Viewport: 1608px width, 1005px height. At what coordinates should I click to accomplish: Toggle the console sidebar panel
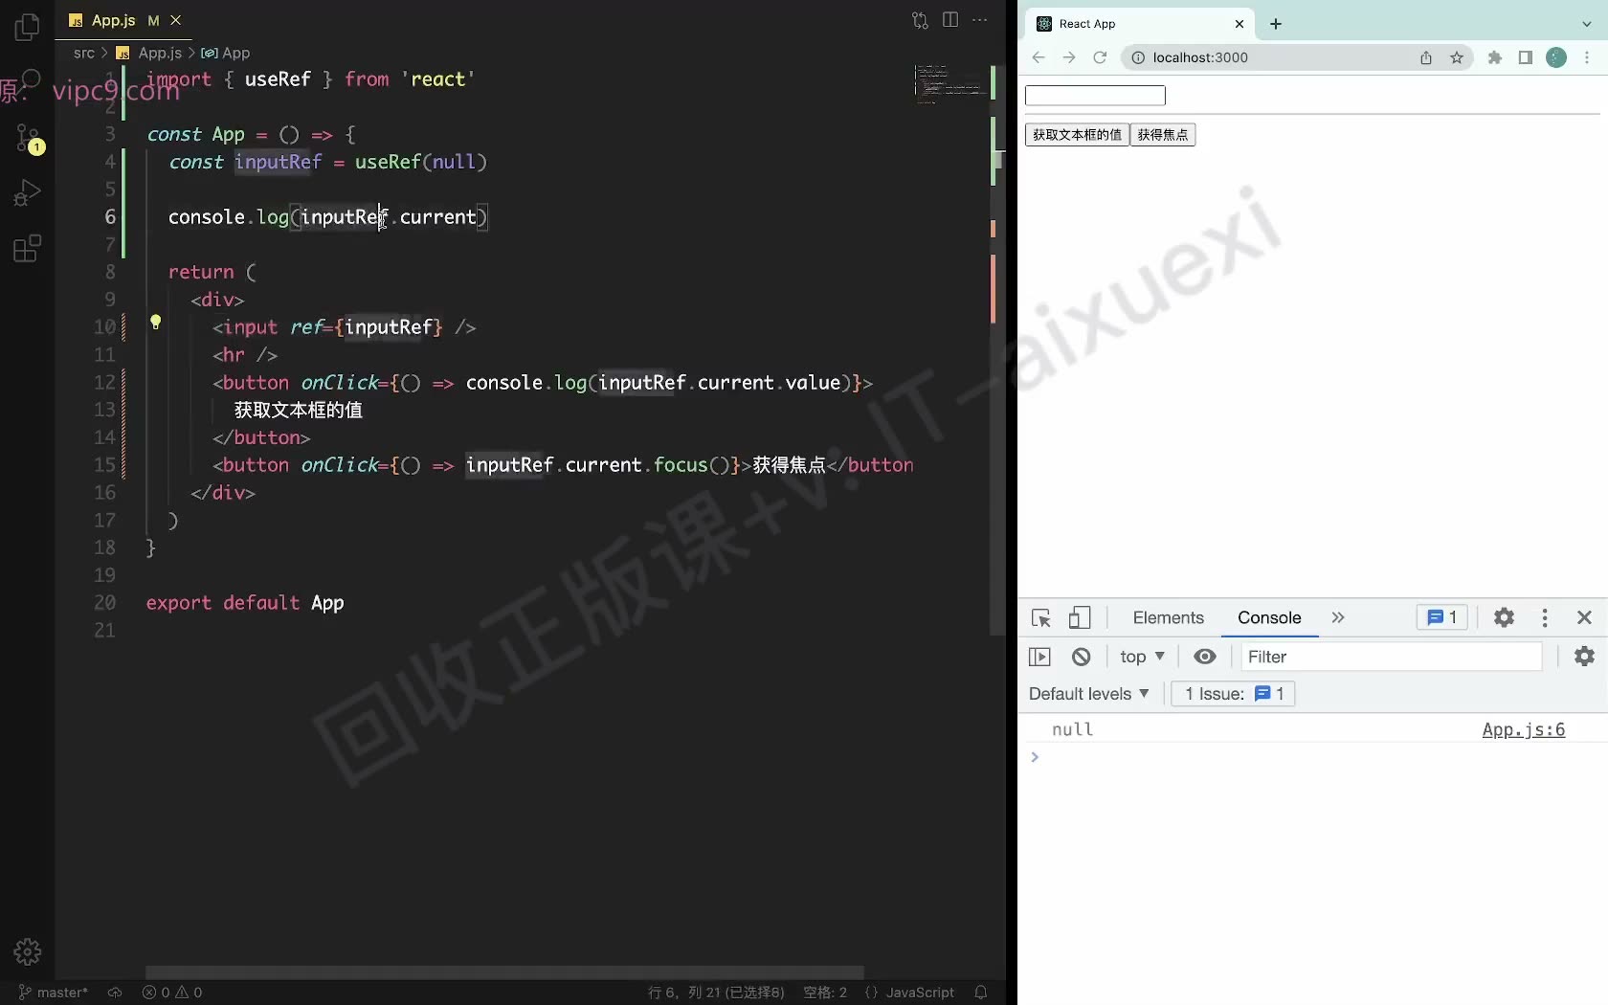point(1039,657)
